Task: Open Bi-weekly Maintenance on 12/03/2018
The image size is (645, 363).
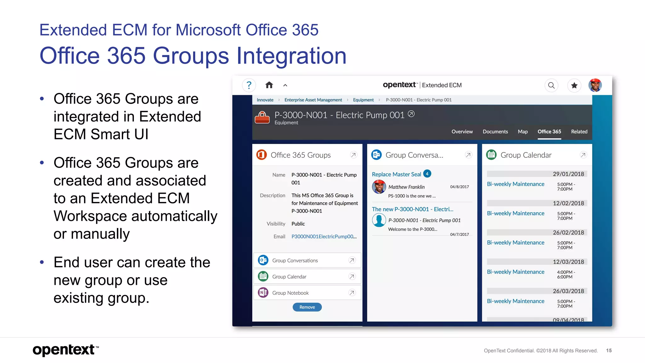Action: pos(516,272)
